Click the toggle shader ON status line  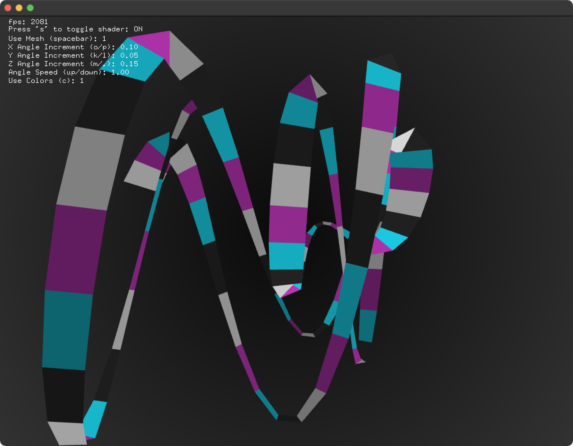(x=75, y=29)
